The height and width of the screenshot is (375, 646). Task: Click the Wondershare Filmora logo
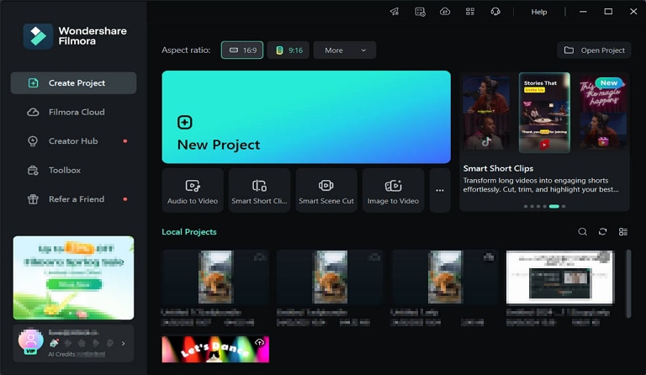(x=75, y=36)
